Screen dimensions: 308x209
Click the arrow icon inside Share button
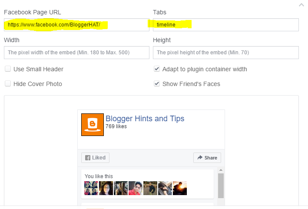click(x=200, y=158)
